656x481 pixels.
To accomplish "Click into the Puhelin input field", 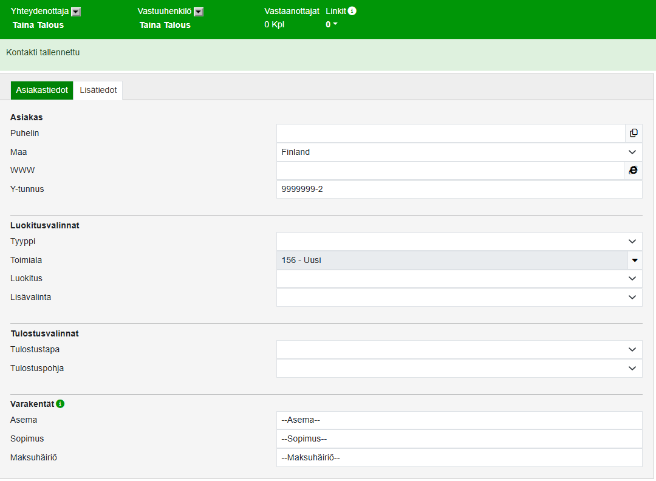I will (450, 133).
